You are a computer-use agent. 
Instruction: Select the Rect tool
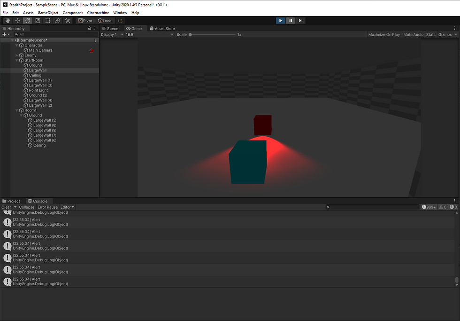(x=47, y=21)
